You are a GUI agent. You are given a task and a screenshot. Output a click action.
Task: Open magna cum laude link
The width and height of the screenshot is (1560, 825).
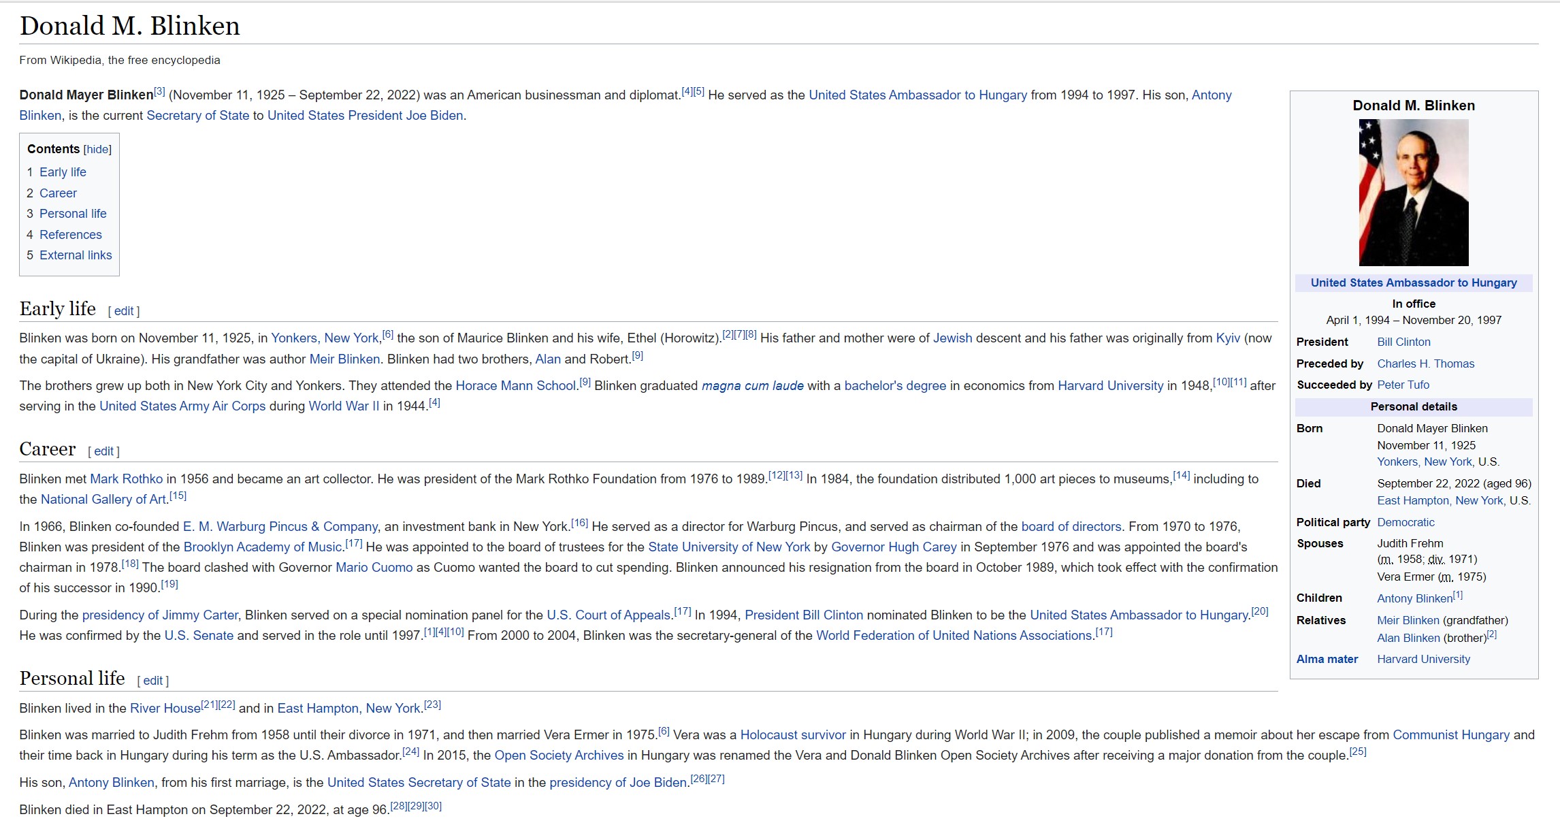point(752,386)
